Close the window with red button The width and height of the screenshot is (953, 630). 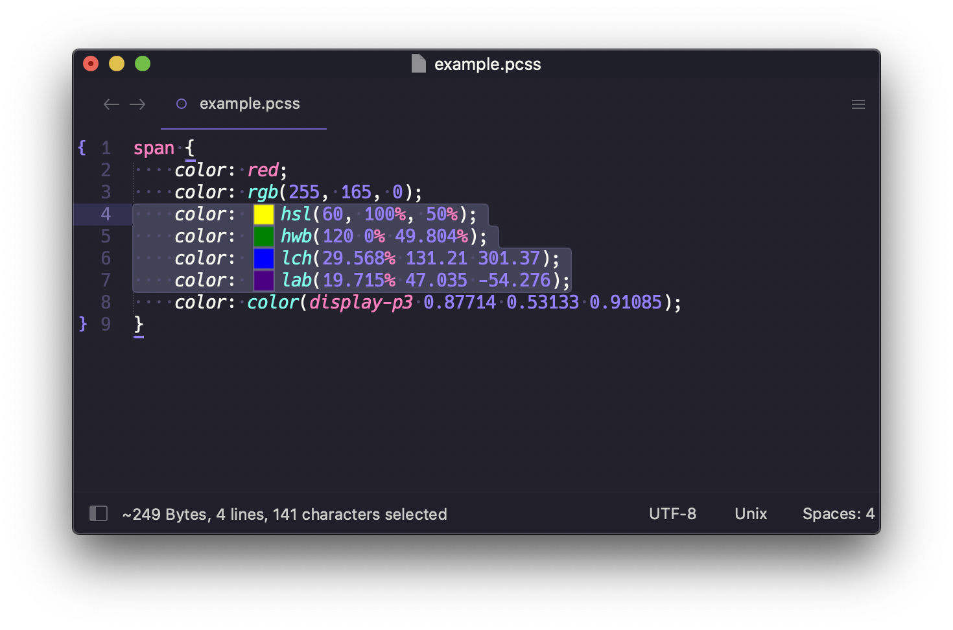point(91,64)
